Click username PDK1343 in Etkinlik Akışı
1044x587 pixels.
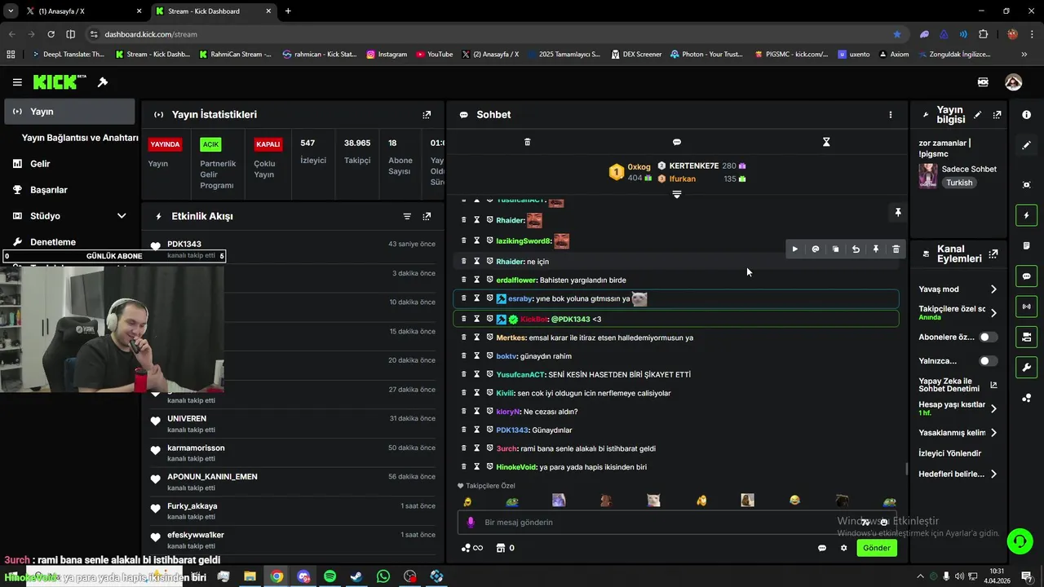[184, 245]
